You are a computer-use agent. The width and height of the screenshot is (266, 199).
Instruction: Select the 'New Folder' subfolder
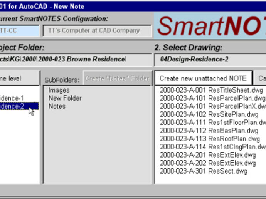tap(65, 98)
